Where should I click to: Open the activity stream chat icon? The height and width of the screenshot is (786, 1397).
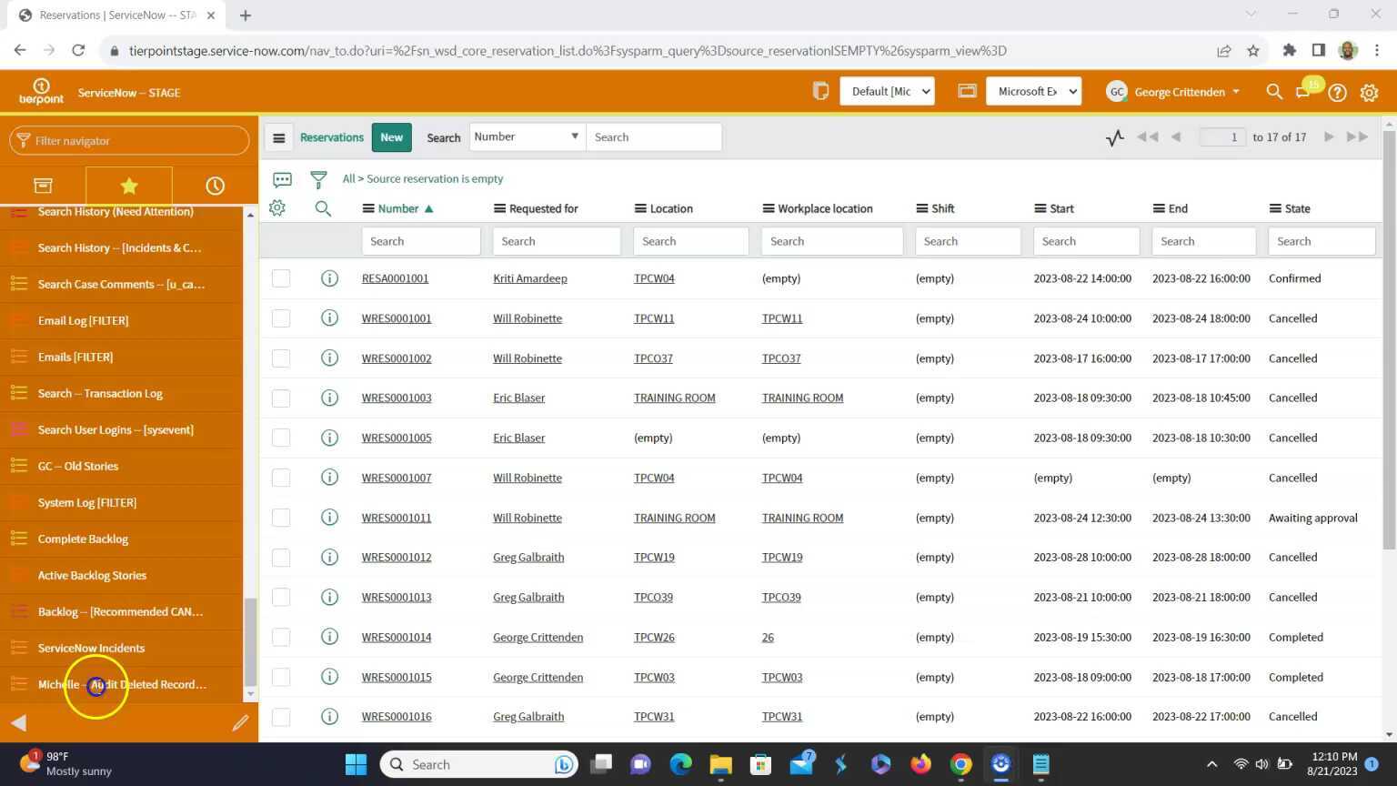282,179
